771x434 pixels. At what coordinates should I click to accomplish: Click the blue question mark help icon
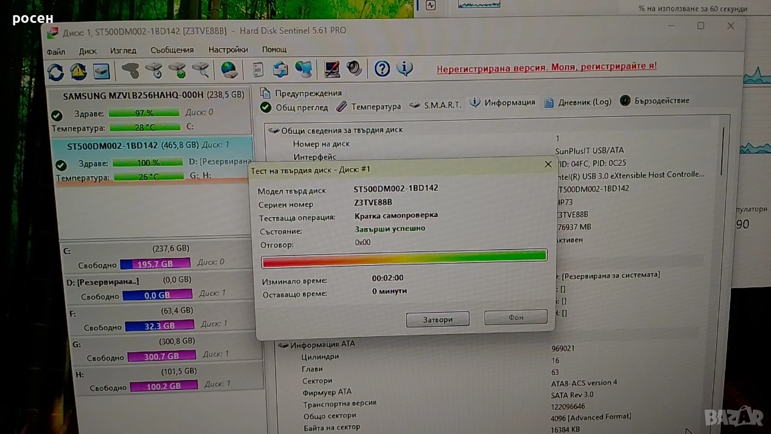click(x=382, y=69)
